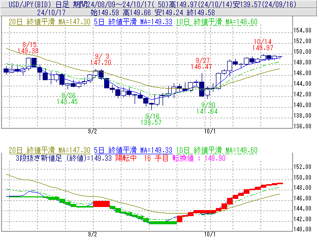Click the USD/JPY(BID) chart title text
This screenshot has width=317, height=241.
click(x=30, y=4)
